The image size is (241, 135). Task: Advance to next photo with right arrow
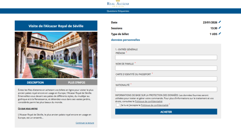(x=94, y=54)
